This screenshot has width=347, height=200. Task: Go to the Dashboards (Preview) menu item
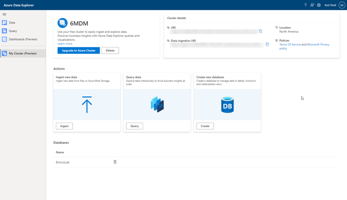point(23,39)
